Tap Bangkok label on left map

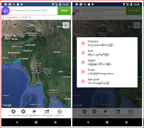tap(53, 90)
